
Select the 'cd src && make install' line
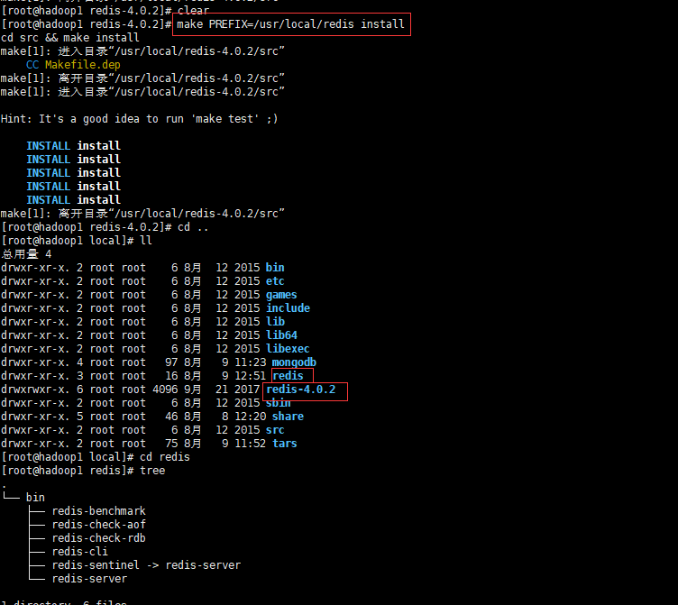pyautogui.click(x=70, y=38)
